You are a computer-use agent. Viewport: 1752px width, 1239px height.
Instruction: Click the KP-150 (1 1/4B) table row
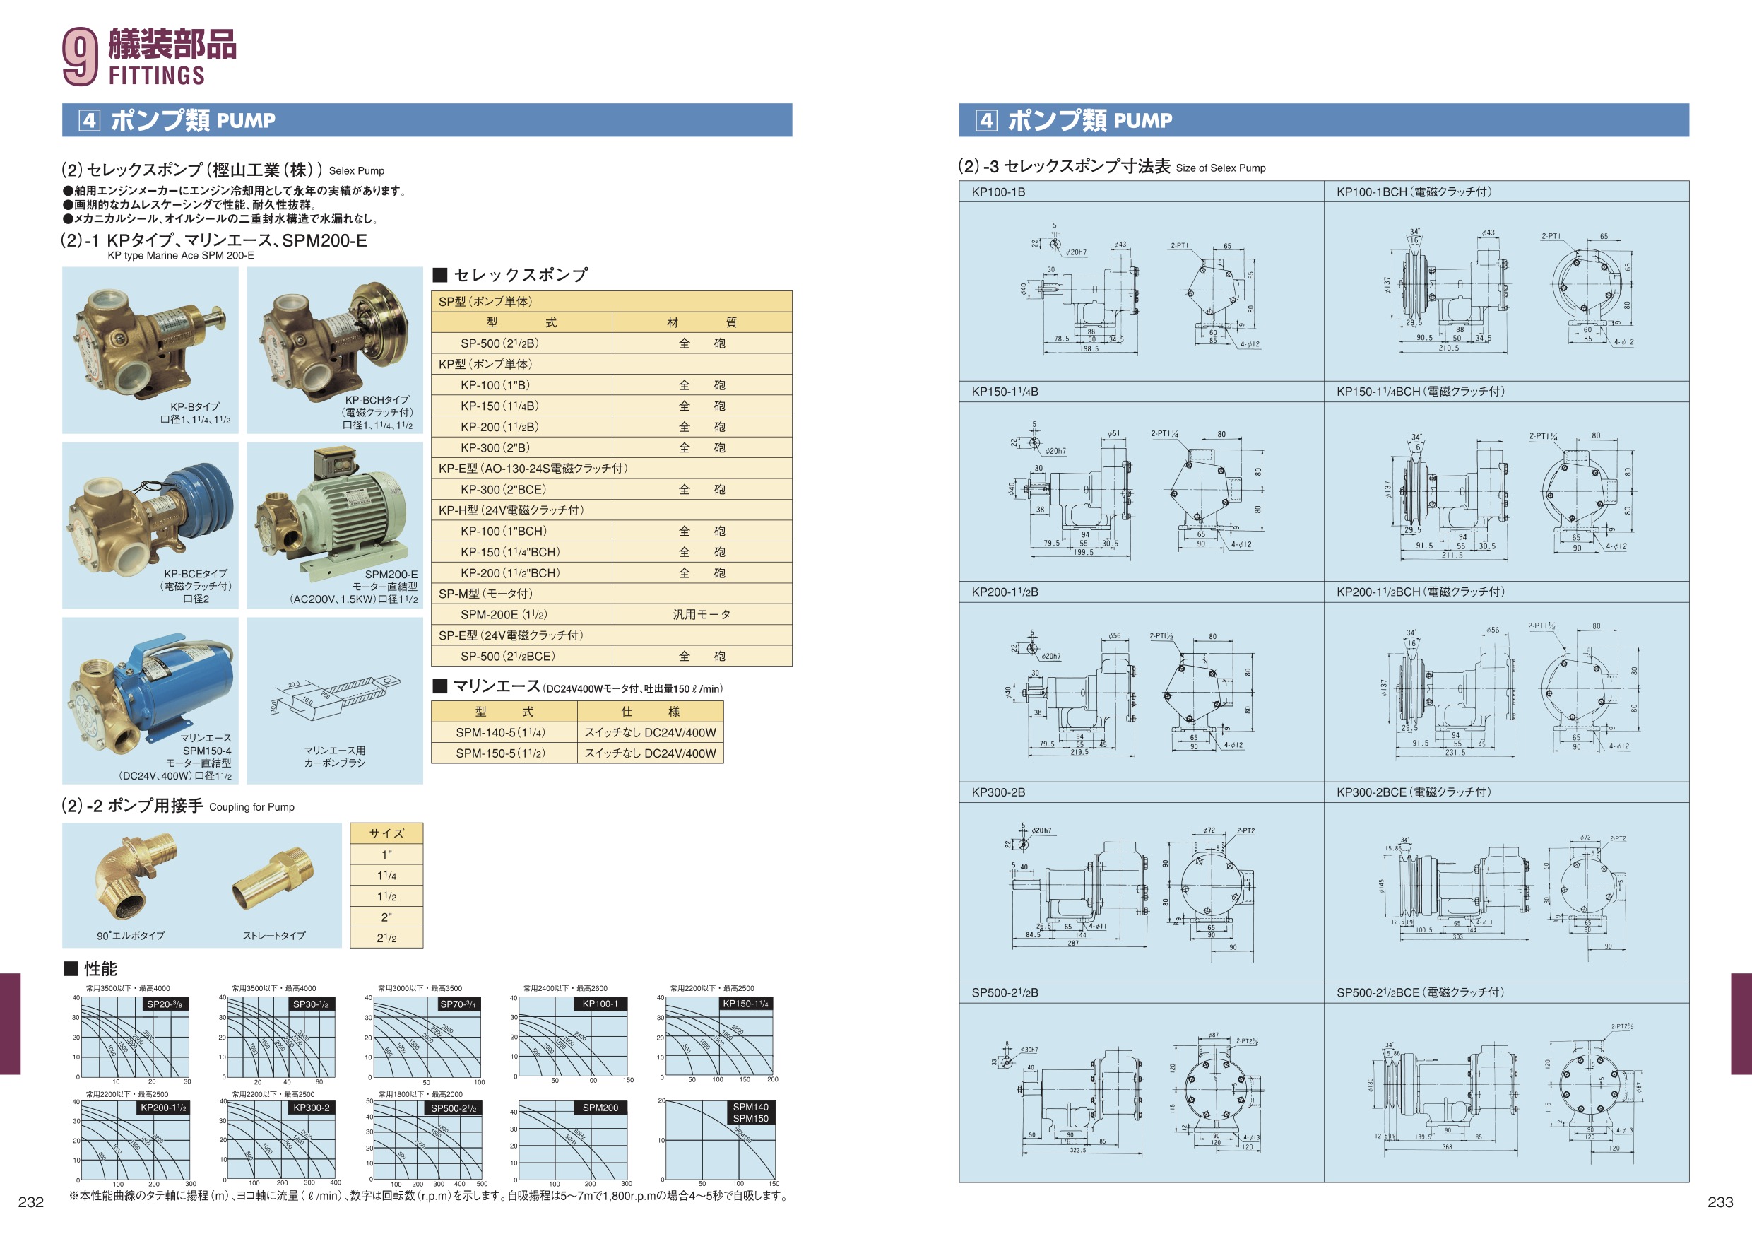612,406
